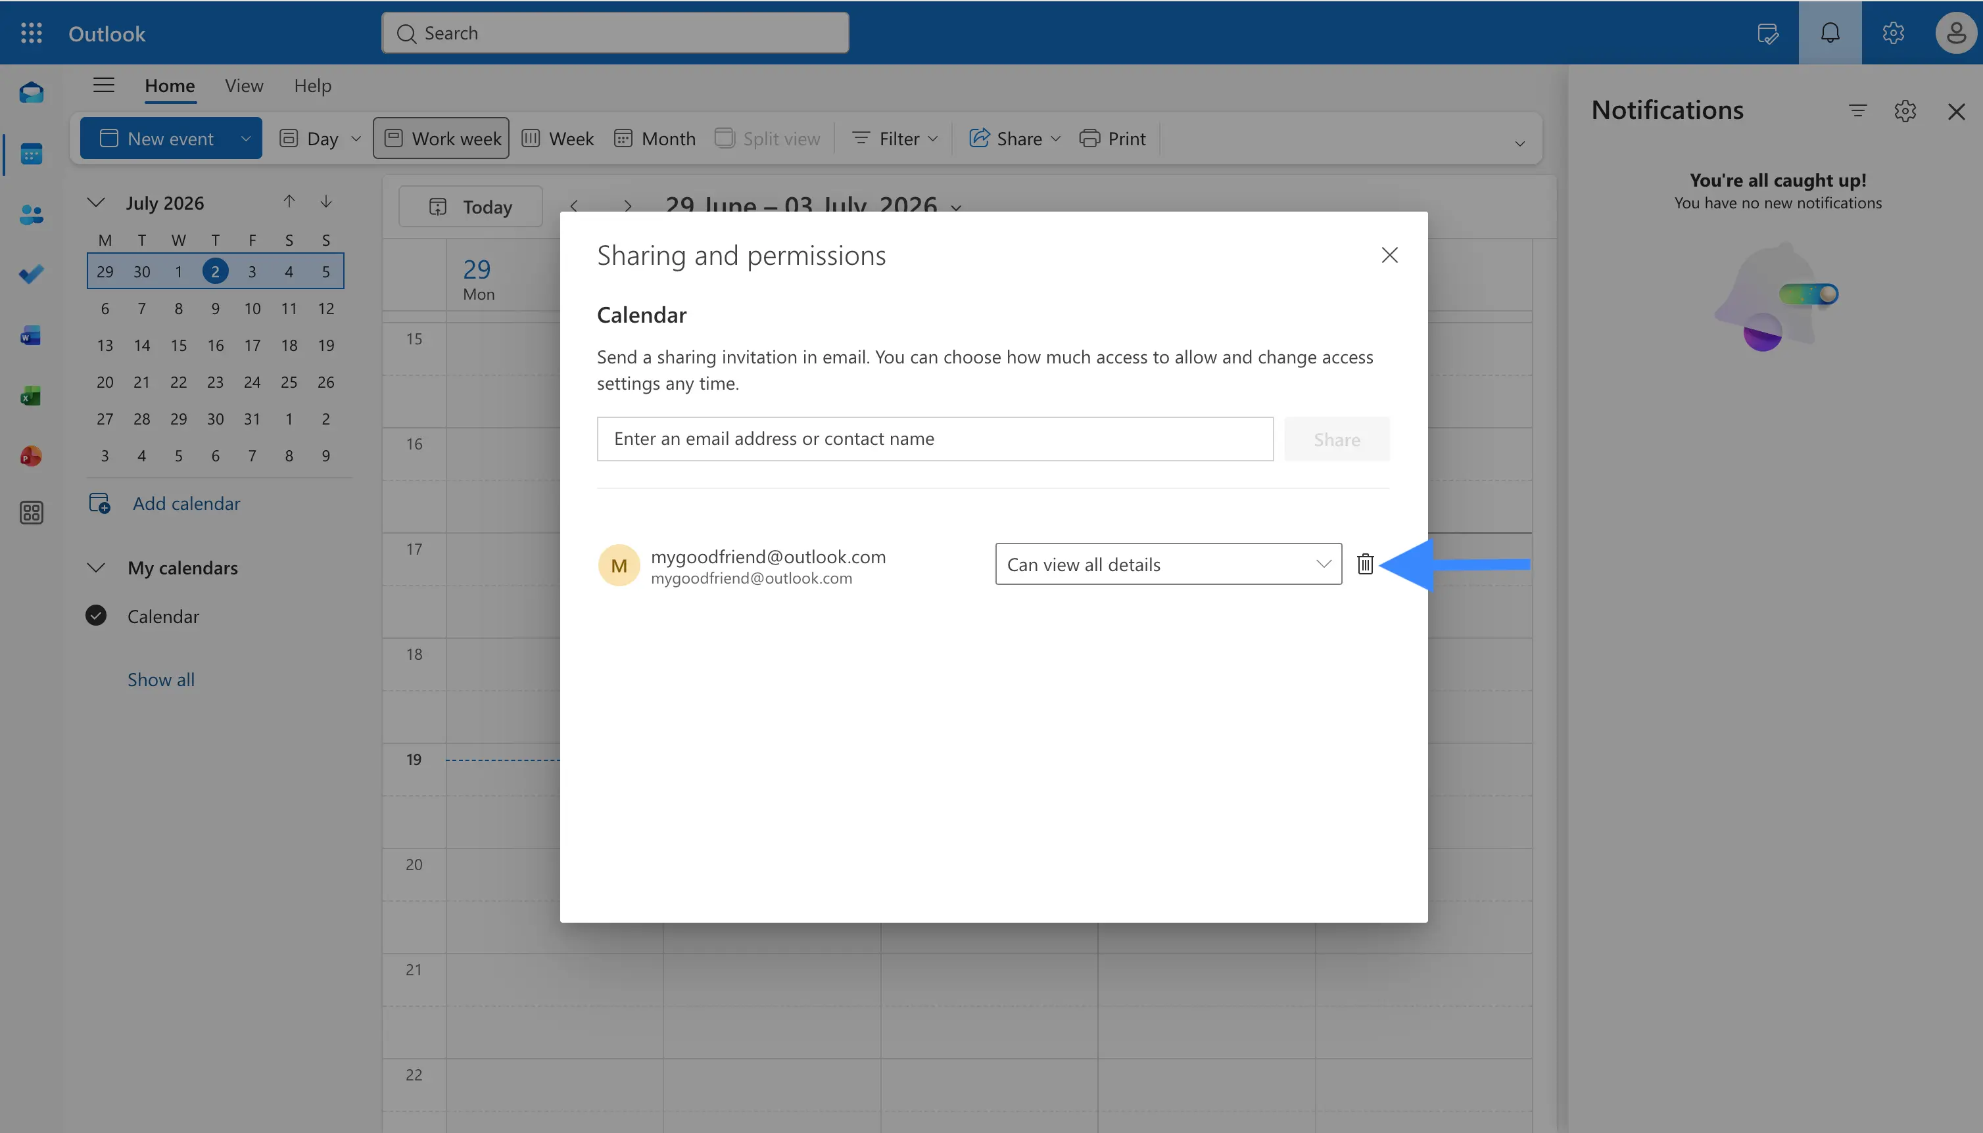This screenshot has width=1983, height=1133.
Task: Open Settings gear in top header
Action: 1893,33
